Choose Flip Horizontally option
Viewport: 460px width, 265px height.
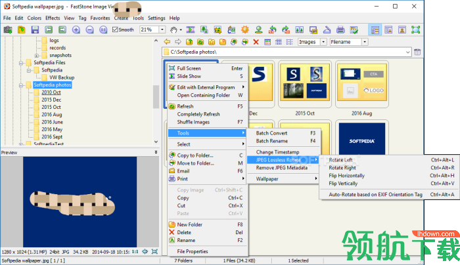pos(390,176)
